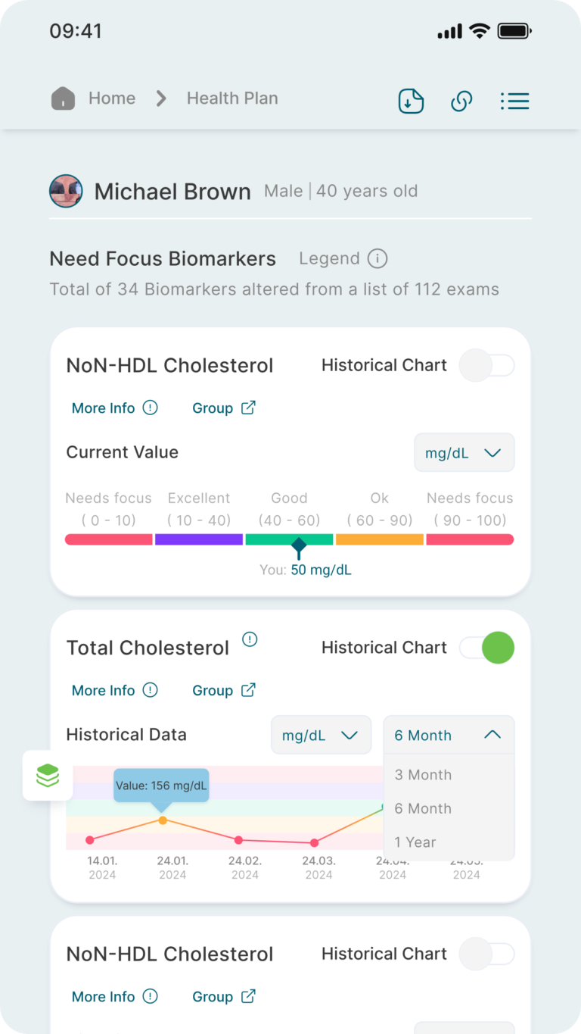This screenshot has width=581, height=1034.
Task: Click the orange data point for 24.01.2024
Action: (163, 820)
